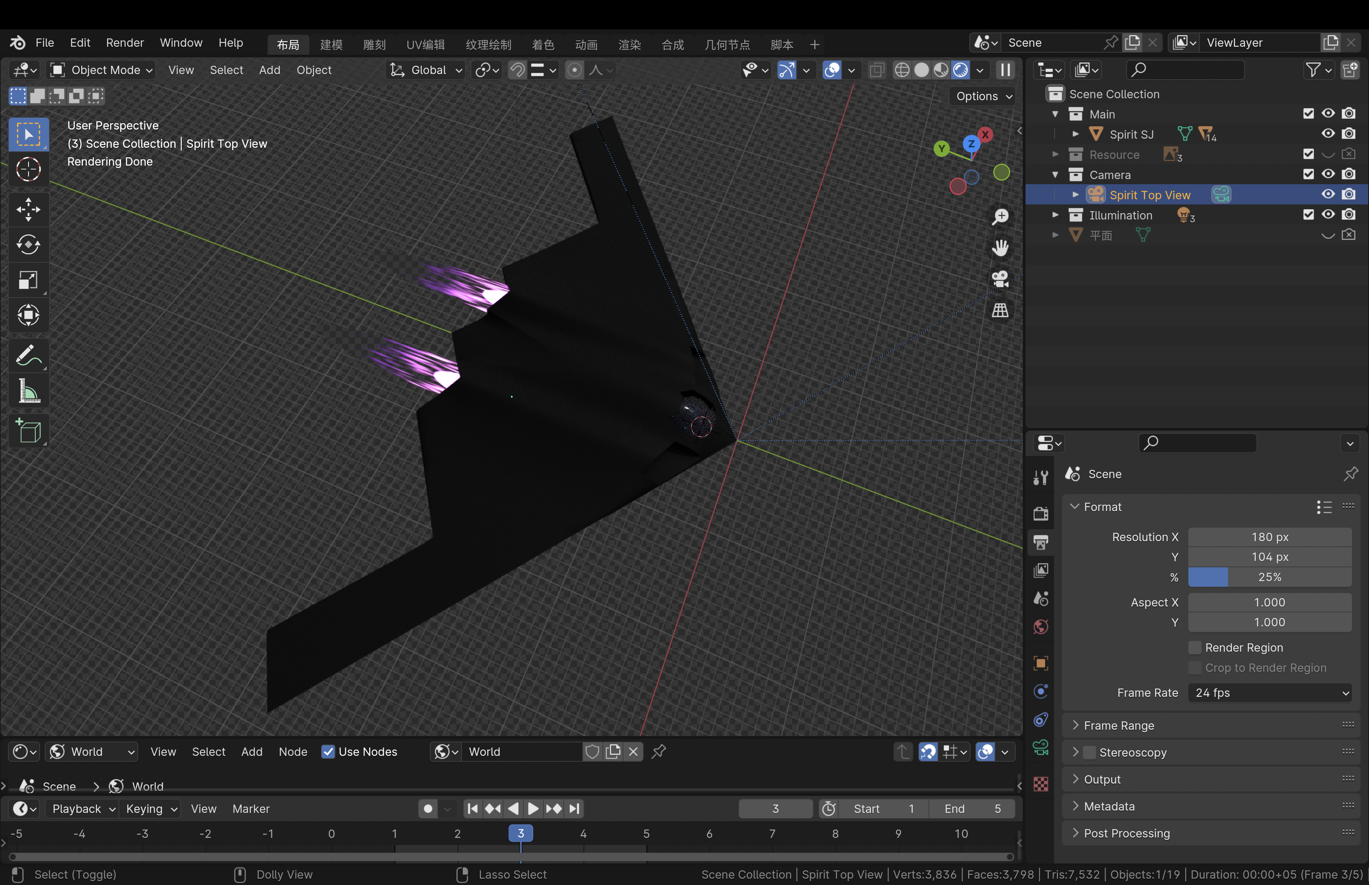The image size is (1369, 885).
Task: Uncheck the Use Nodes checkbox
Action: 328,751
